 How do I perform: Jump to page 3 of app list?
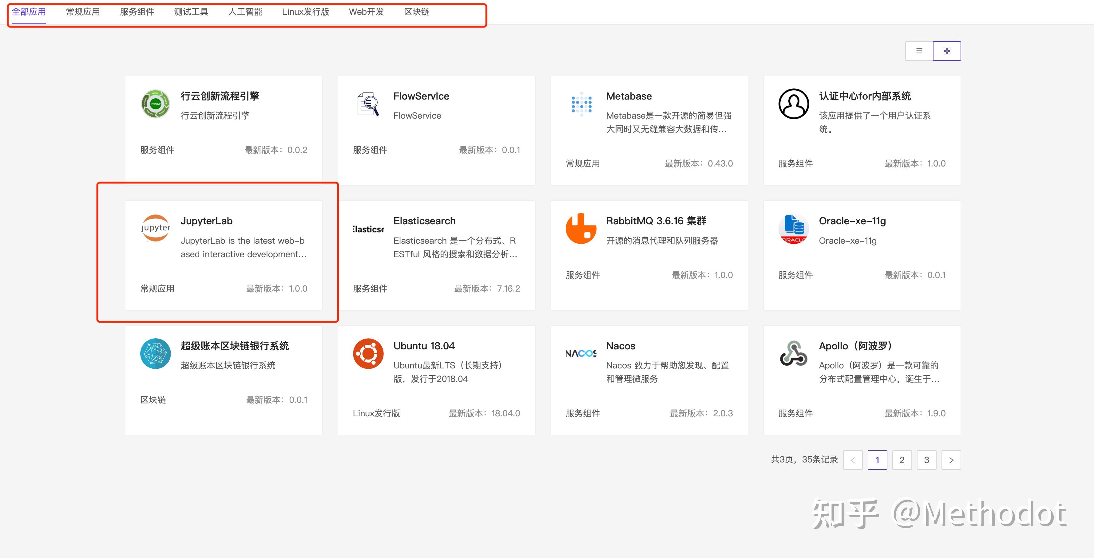pos(926,460)
